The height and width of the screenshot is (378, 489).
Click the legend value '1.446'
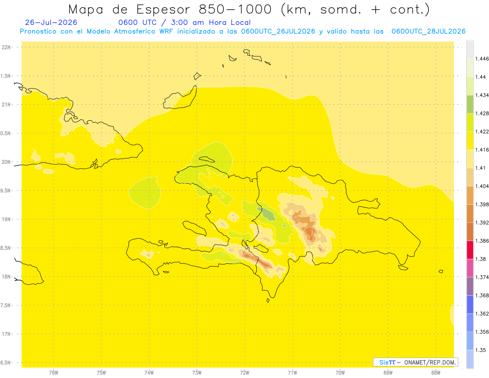tap(482, 59)
